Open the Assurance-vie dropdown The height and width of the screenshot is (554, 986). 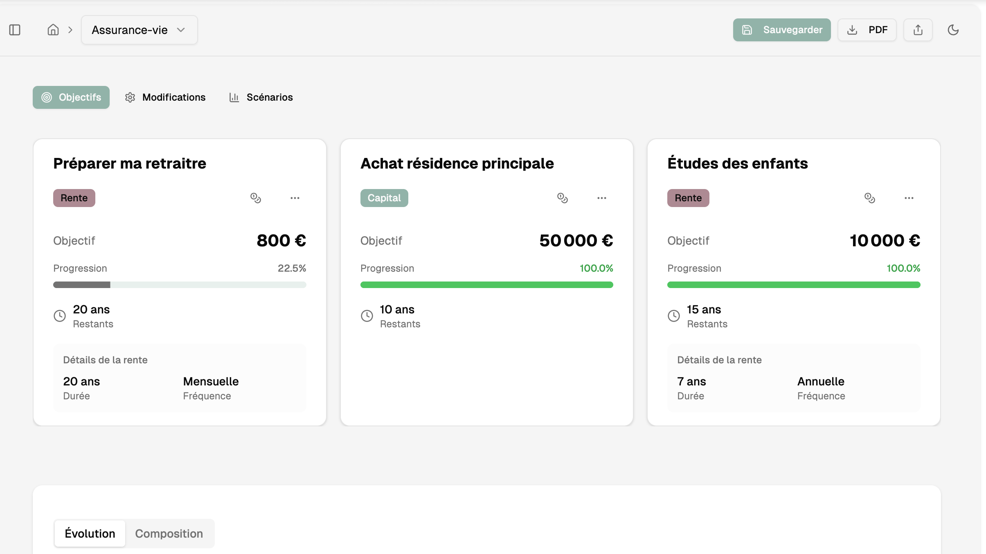(139, 30)
